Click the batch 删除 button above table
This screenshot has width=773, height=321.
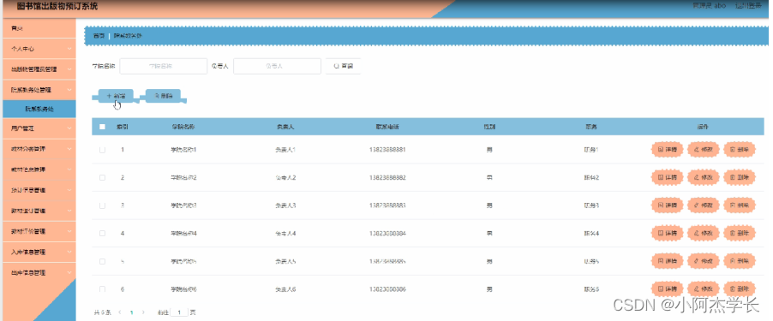coord(163,96)
